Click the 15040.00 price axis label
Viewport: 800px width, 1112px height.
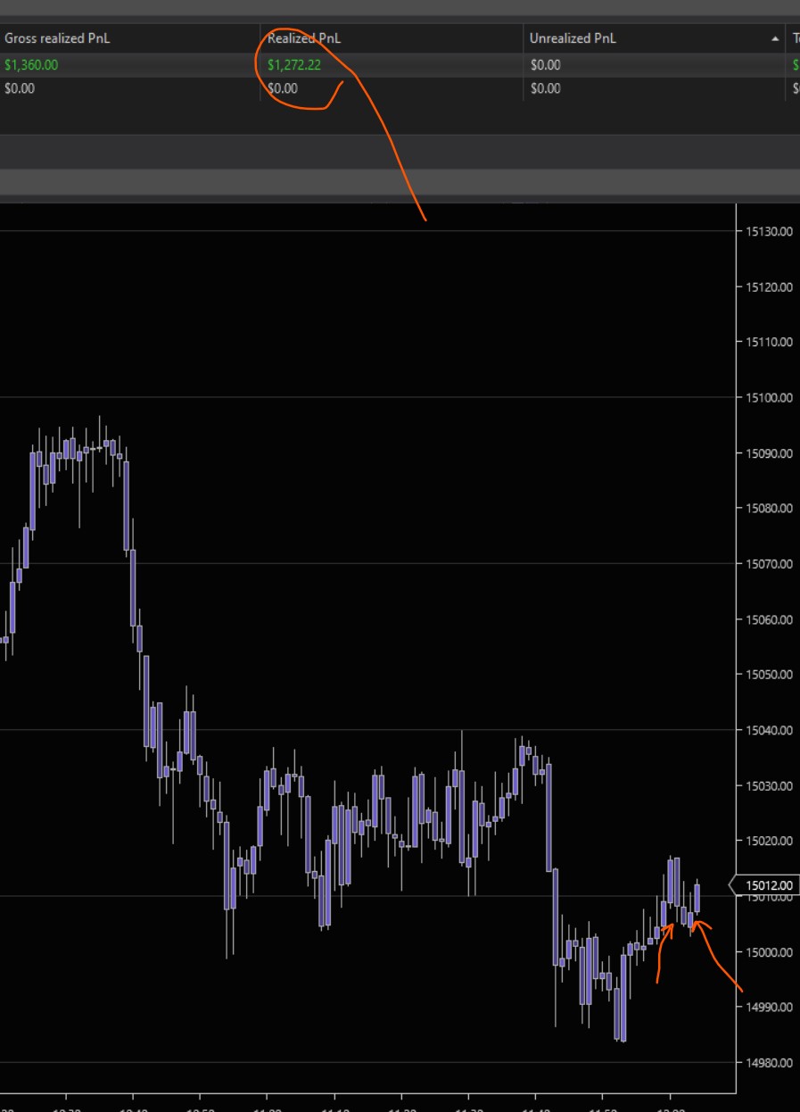point(768,730)
